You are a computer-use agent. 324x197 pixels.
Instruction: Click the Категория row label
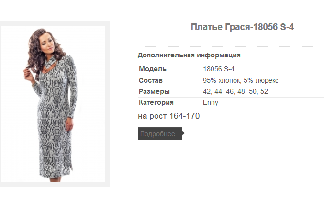tap(156, 102)
